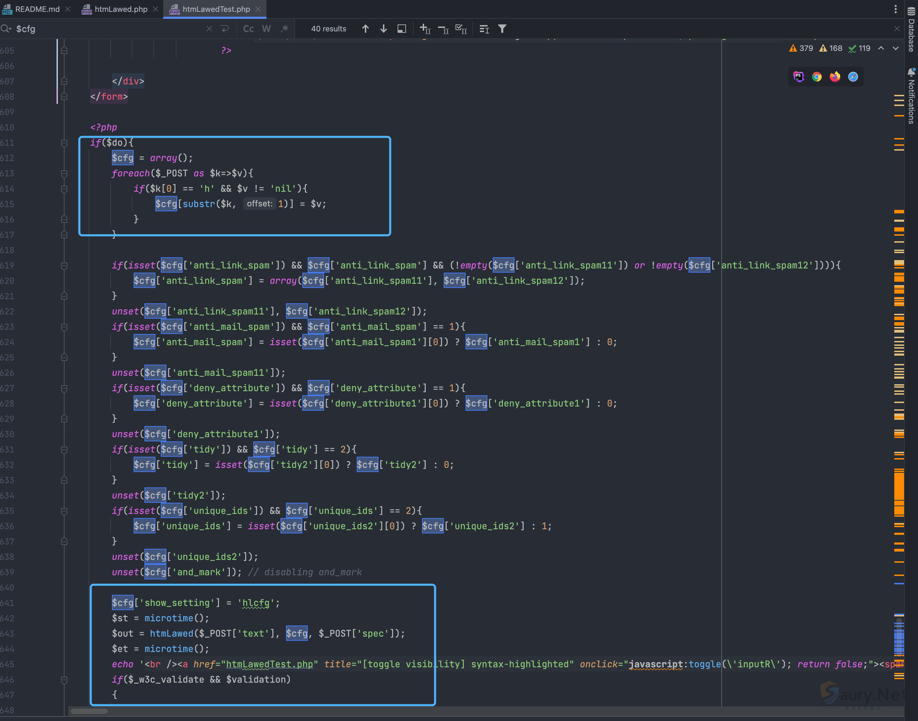
Task: Open Database side panel
Action: click(x=911, y=30)
